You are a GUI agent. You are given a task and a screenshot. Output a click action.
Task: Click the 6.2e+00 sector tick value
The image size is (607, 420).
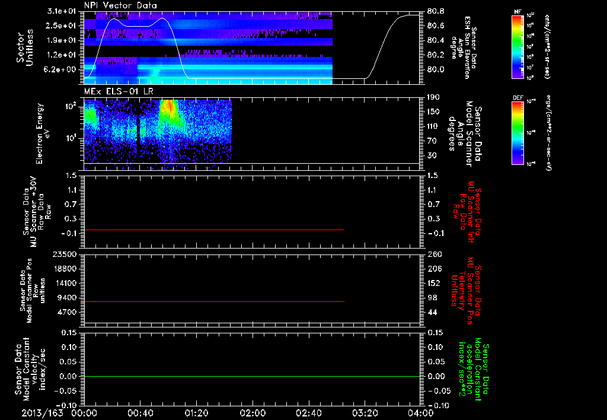click(60, 70)
